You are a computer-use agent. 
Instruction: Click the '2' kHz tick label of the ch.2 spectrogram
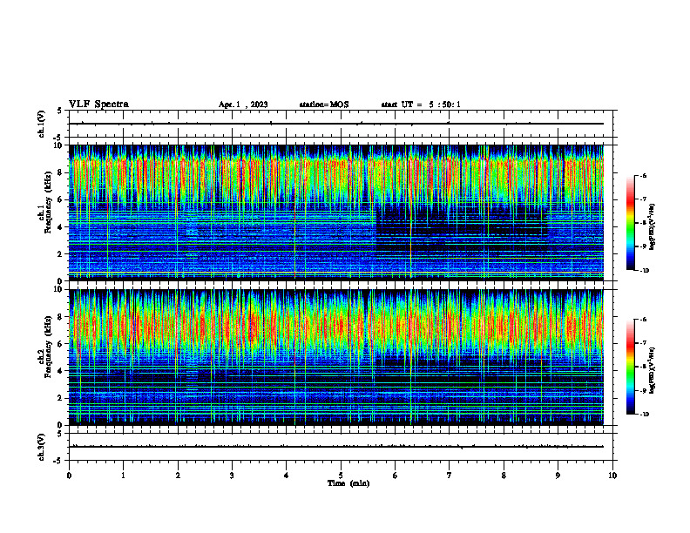(x=61, y=398)
